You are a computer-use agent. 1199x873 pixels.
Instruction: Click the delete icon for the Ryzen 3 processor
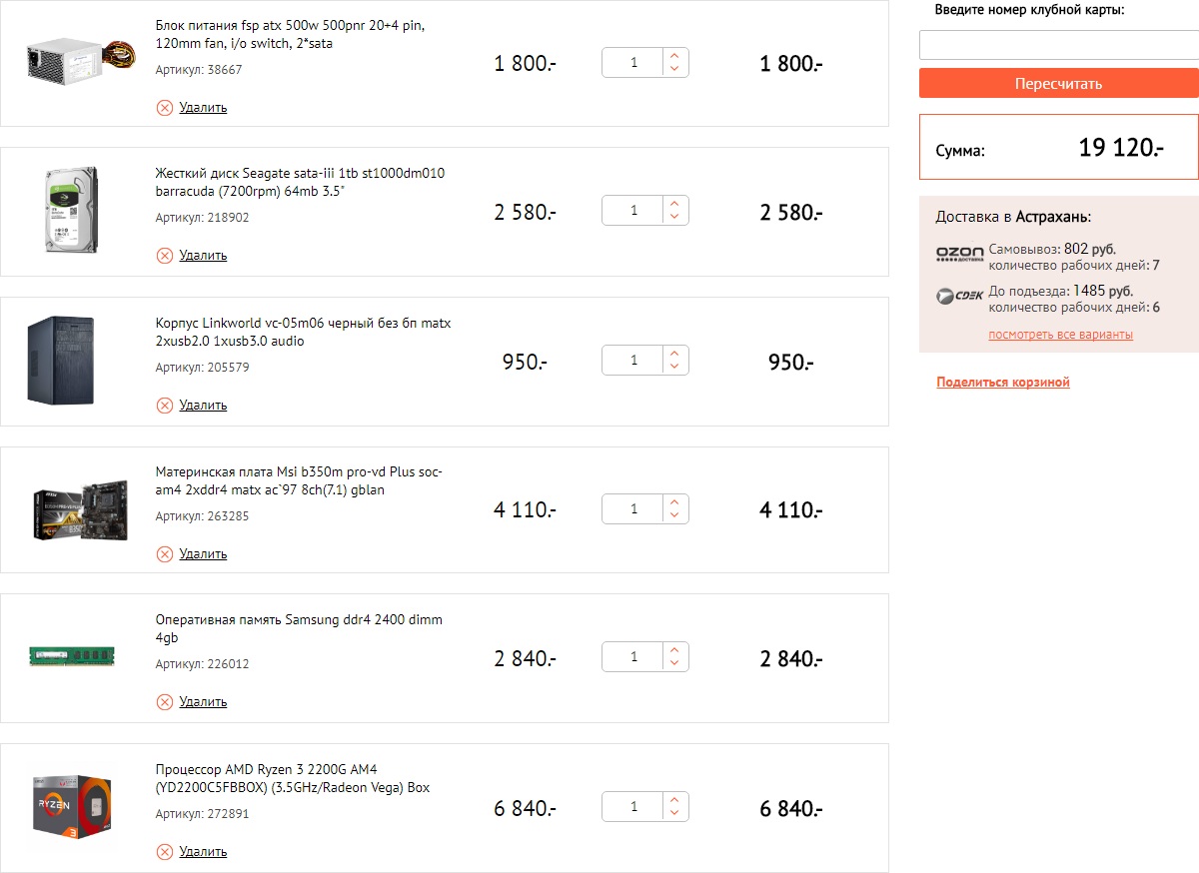(165, 852)
